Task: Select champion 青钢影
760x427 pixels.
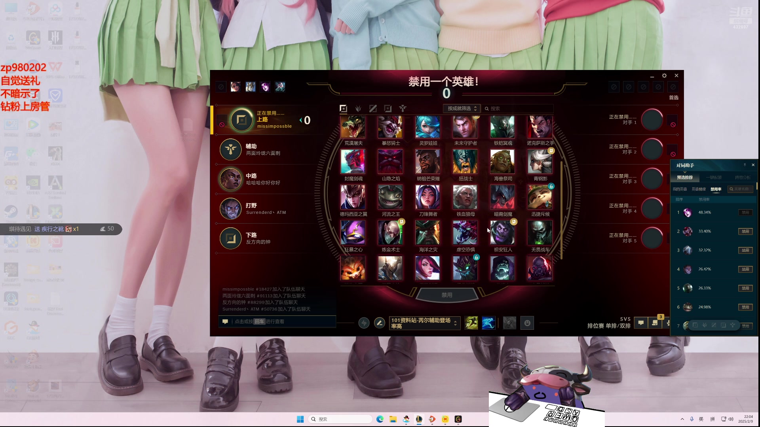Action: (540, 161)
